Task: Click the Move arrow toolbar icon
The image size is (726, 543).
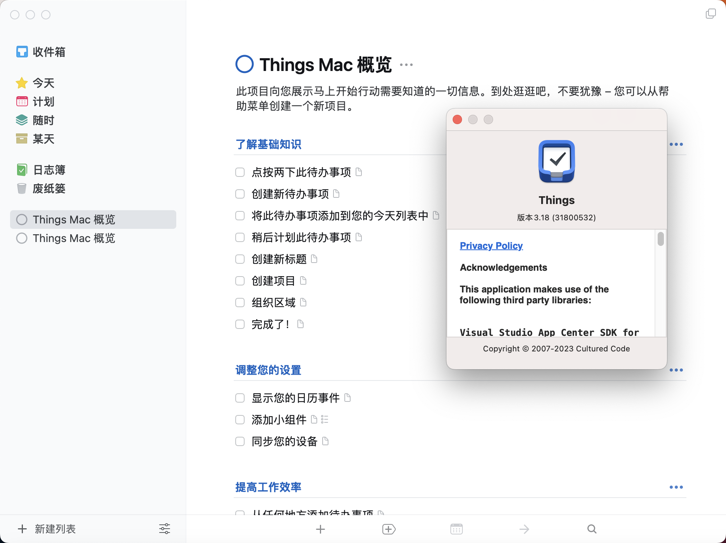Action: coord(524,529)
